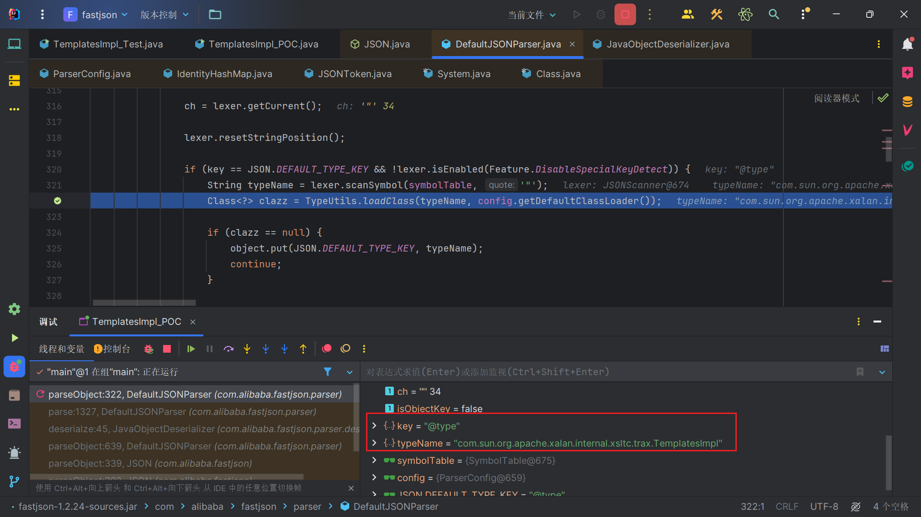
Task: Open the fastjson project dropdown
Action: (96, 14)
